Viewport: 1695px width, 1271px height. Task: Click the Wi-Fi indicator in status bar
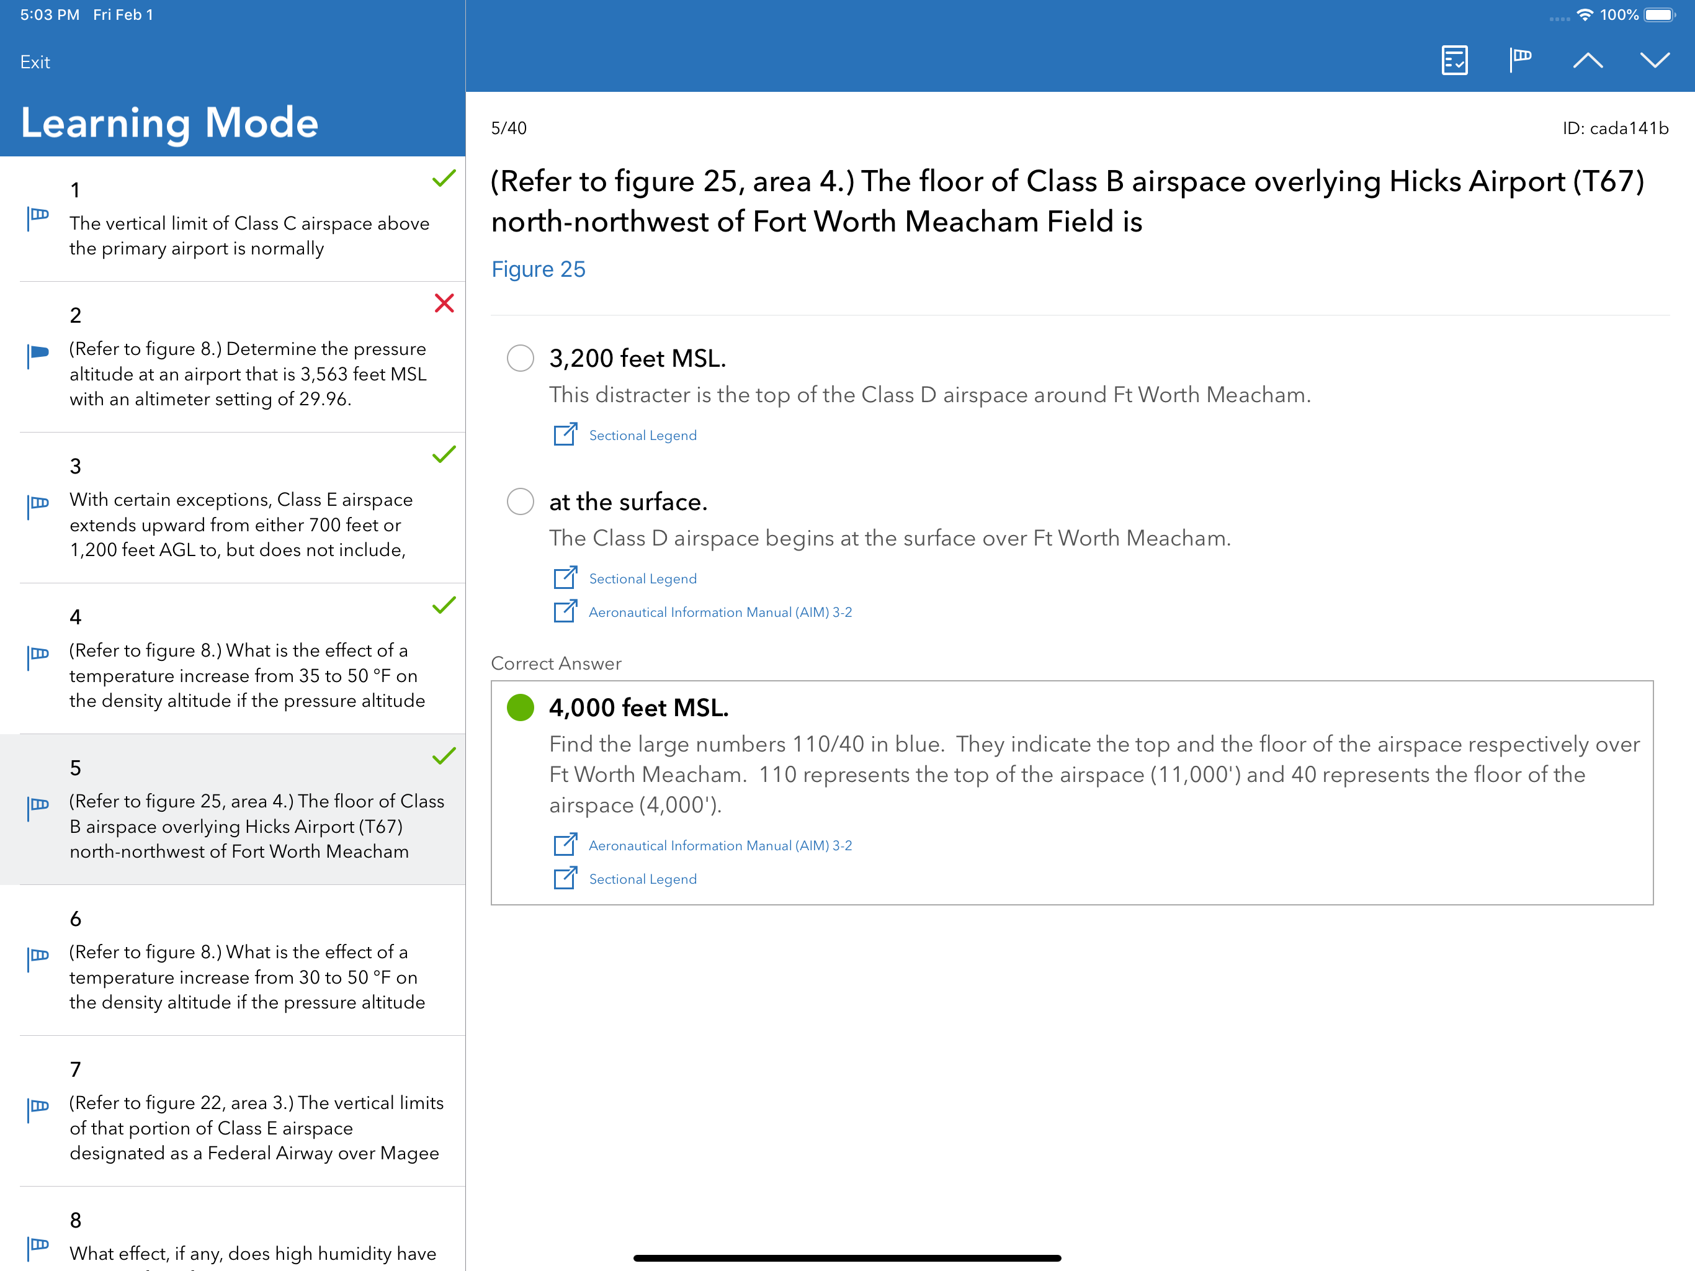[x=1585, y=14]
